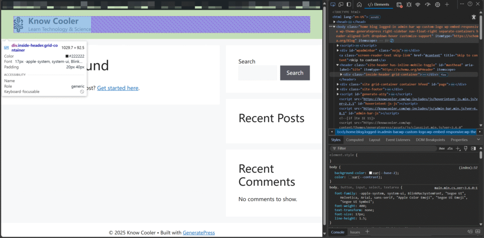Add a drawer tab with plus next to Issues
Viewport: 484px width, 238px height.
[367, 231]
